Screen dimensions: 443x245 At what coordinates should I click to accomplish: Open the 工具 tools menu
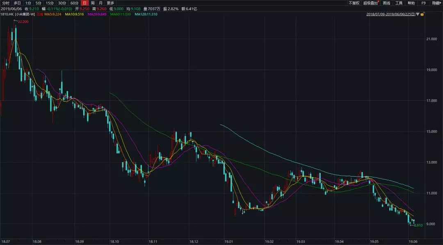[399, 3]
